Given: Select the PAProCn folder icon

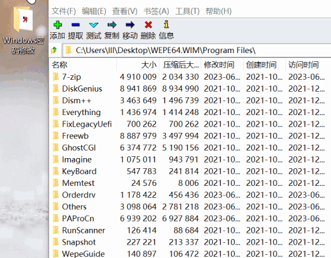Looking at the screenshot, I should (56, 219).
